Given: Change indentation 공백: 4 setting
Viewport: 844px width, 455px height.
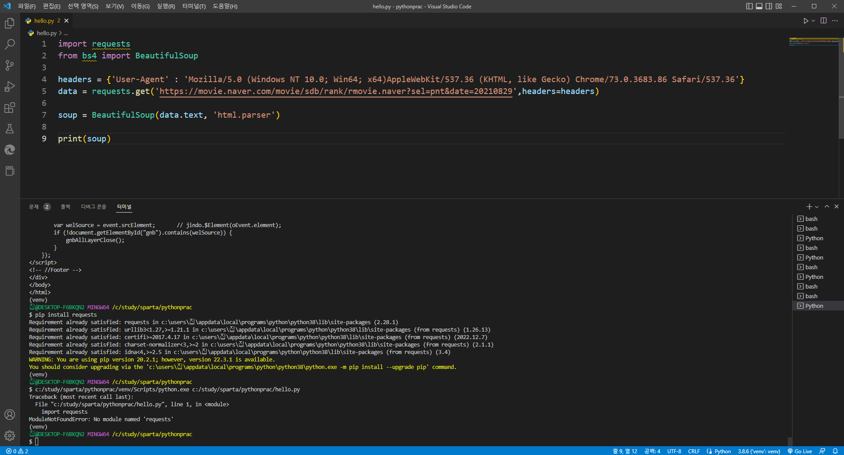Looking at the screenshot, I should [x=652, y=451].
